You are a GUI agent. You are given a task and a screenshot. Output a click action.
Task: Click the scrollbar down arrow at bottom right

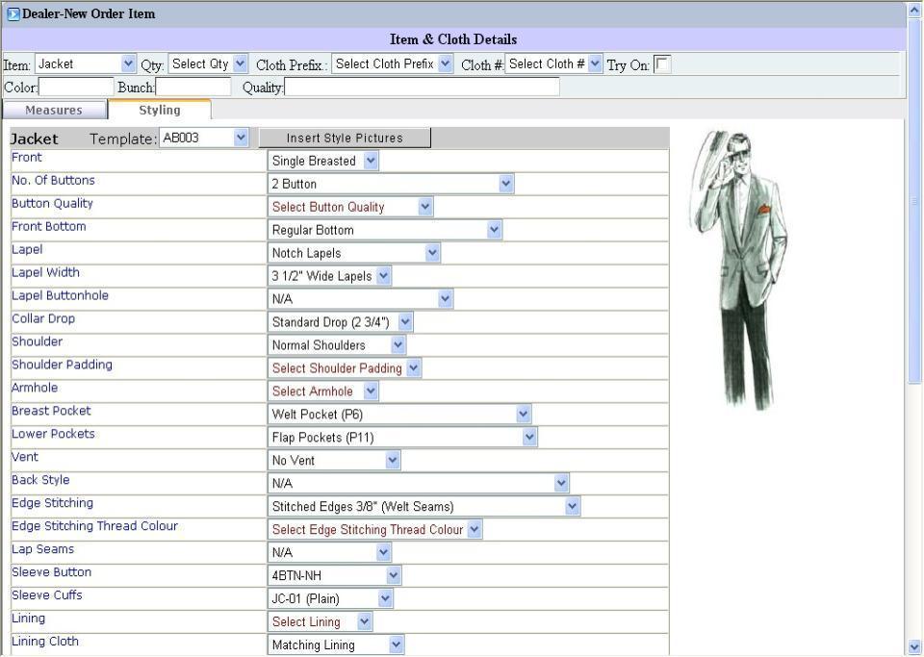(x=914, y=645)
